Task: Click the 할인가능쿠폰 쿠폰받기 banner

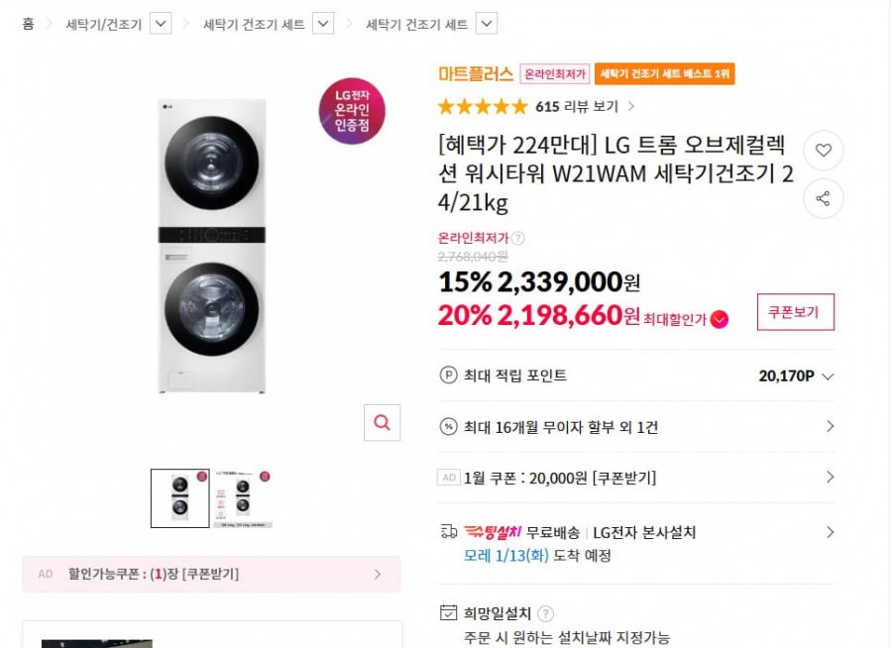Action: click(x=211, y=574)
